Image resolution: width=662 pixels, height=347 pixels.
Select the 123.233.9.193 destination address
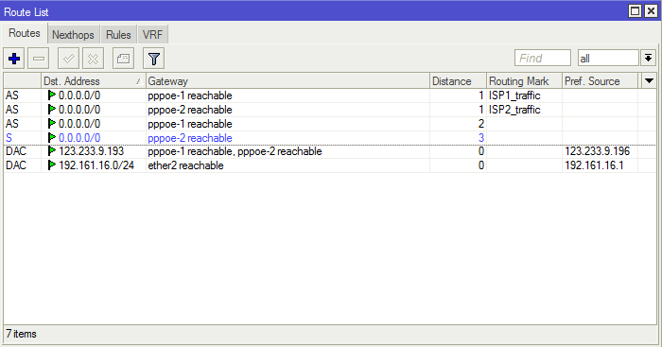pos(91,151)
